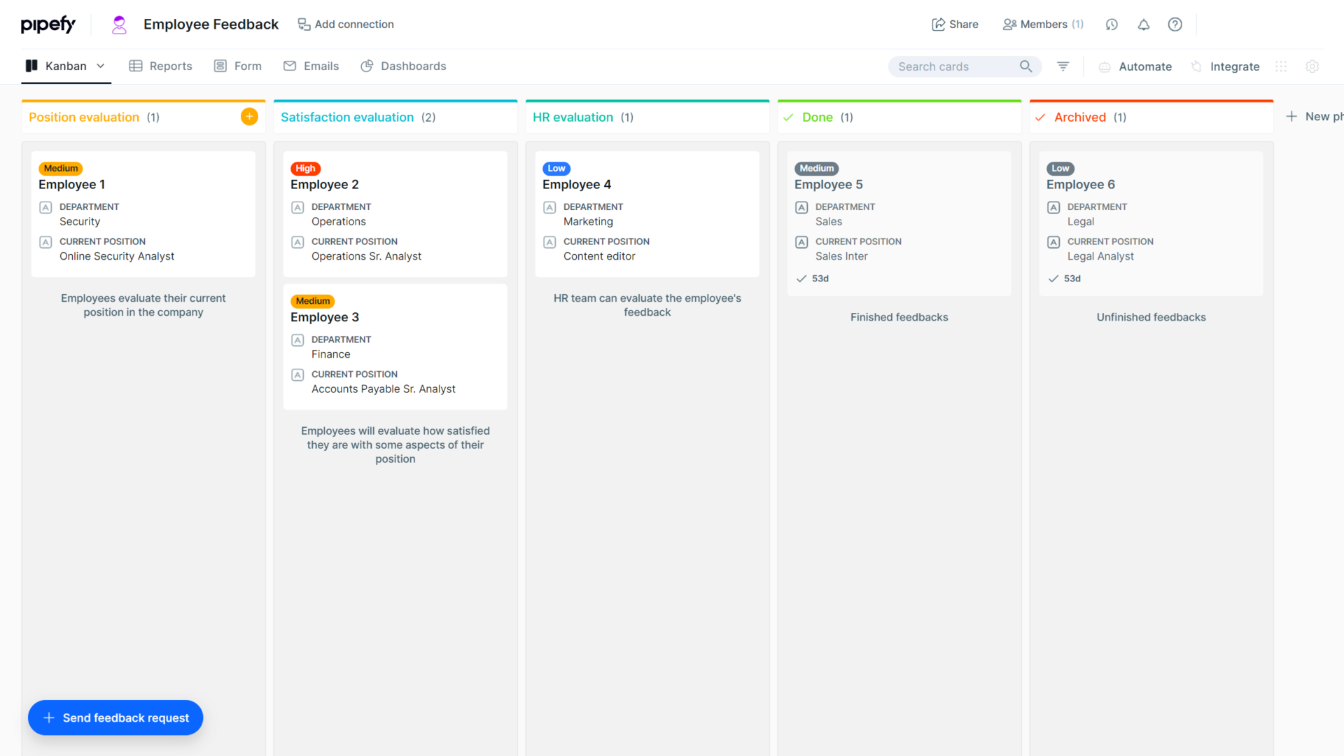This screenshot has width=1344, height=756.
Task: Expand the Kanban view dropdown
Action: 100,66
